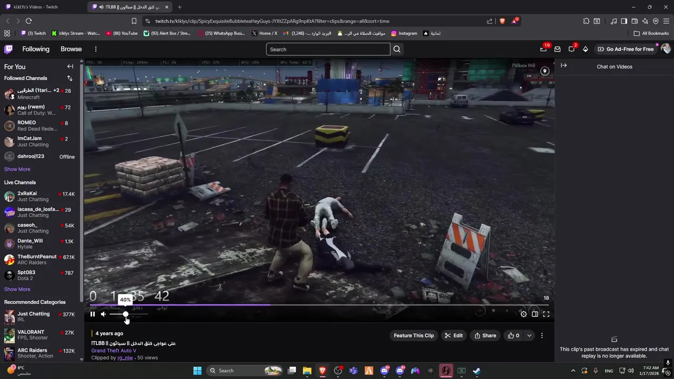Toggle theatre mode in the video player
Image resolution: width=674 pixels, height=379 pixels.
[535, 314]
